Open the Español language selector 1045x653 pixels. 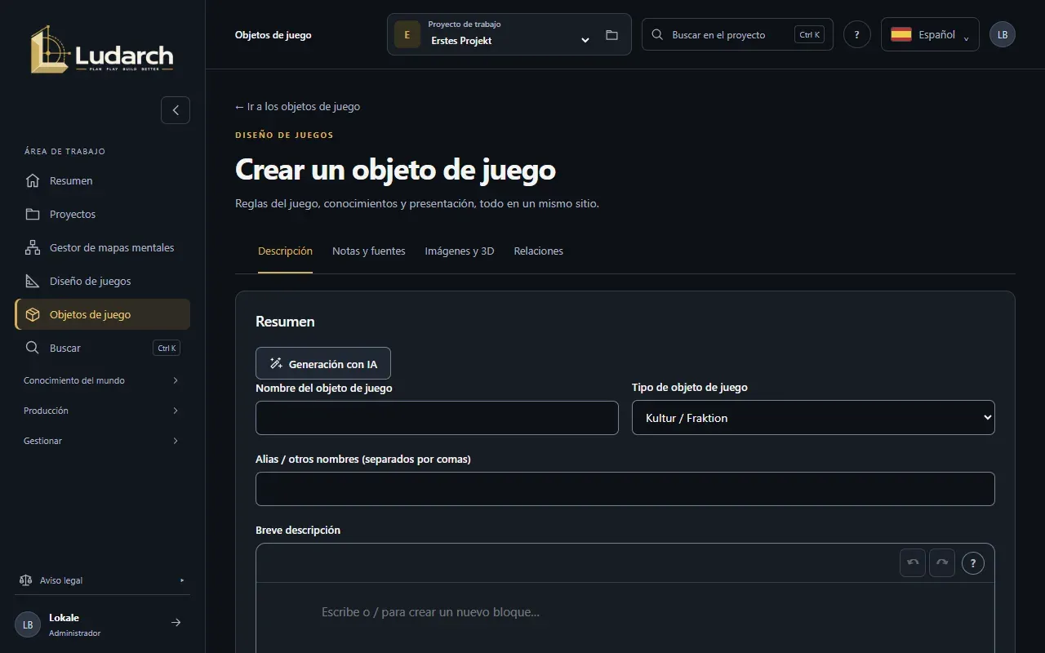(930, 34)
